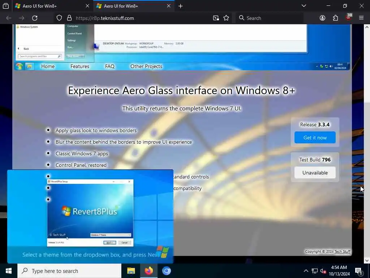
Task: Open File Explorer from taskbar
Action: (131, 271)
